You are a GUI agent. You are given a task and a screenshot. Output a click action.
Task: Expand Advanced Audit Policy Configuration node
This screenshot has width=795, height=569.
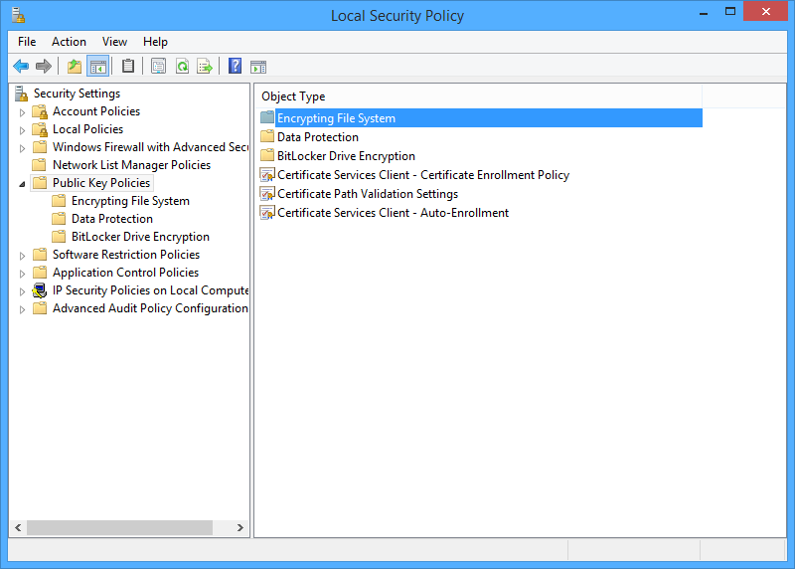click(x=23, y=309)
